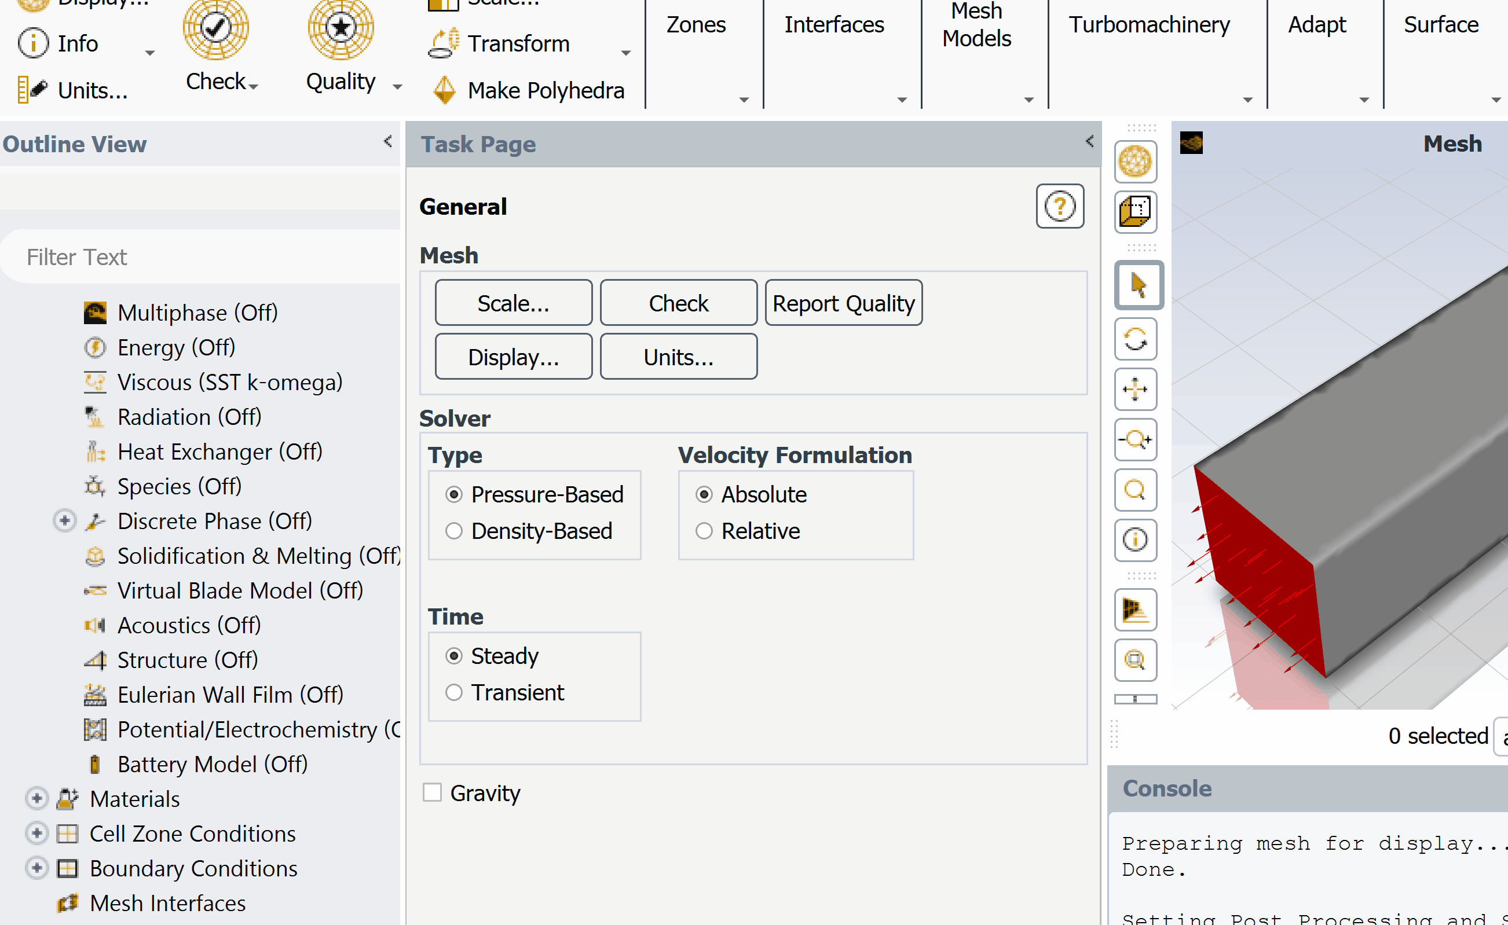Viewport: 1508px width, 925px height.
Task: Click the Check button in Task Page
Action: [679, 303]
